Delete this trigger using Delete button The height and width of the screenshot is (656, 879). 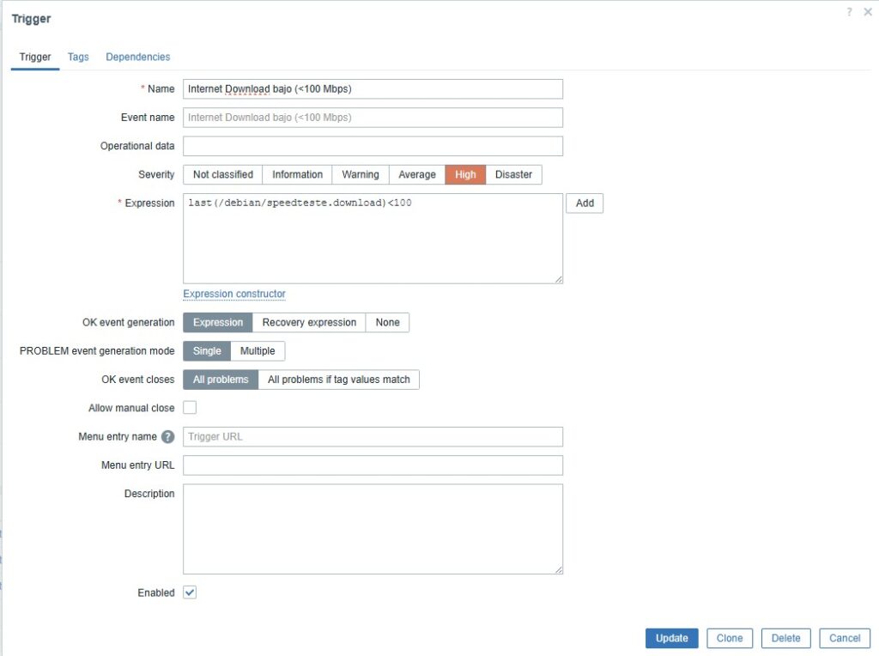pyautogui.click(x=785, y=638)
